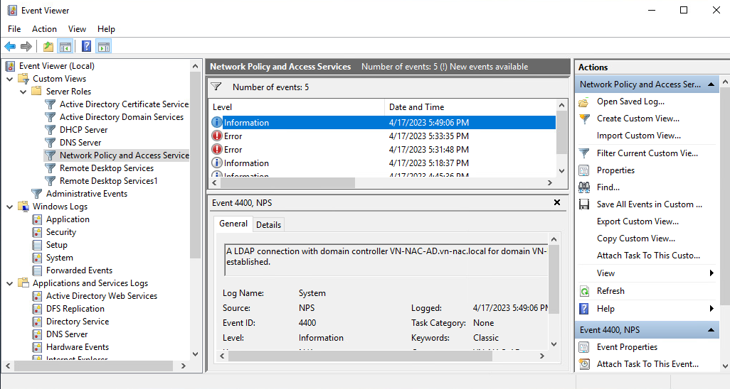Click the Forward arrow toolbar icon
Image resolution: width=730 pixels, height=389 pixels.
tap(26, 46)
